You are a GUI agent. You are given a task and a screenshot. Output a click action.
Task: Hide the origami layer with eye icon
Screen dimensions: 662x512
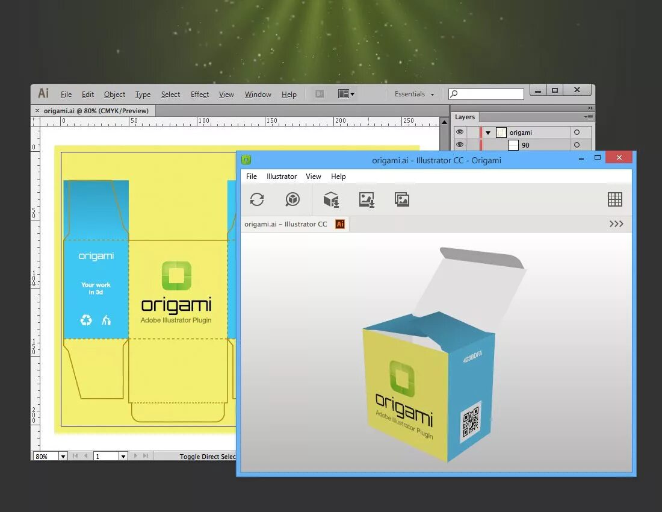460,133
